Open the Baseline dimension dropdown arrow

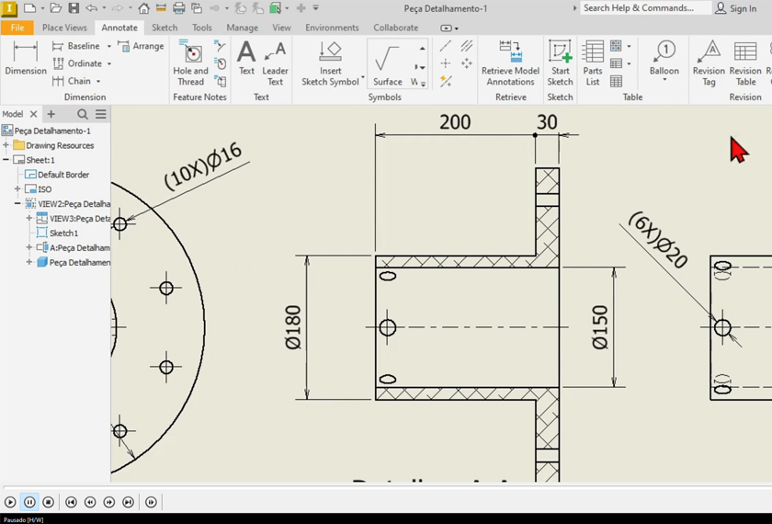(x=108, y=46)
